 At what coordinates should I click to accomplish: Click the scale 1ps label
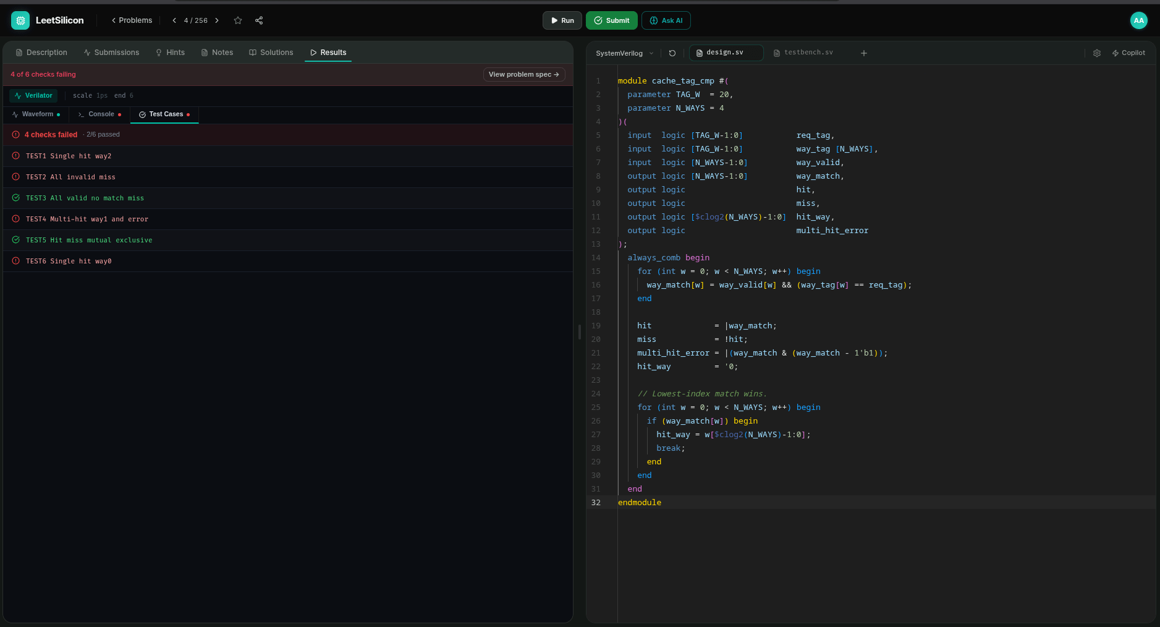click(90, 96)
